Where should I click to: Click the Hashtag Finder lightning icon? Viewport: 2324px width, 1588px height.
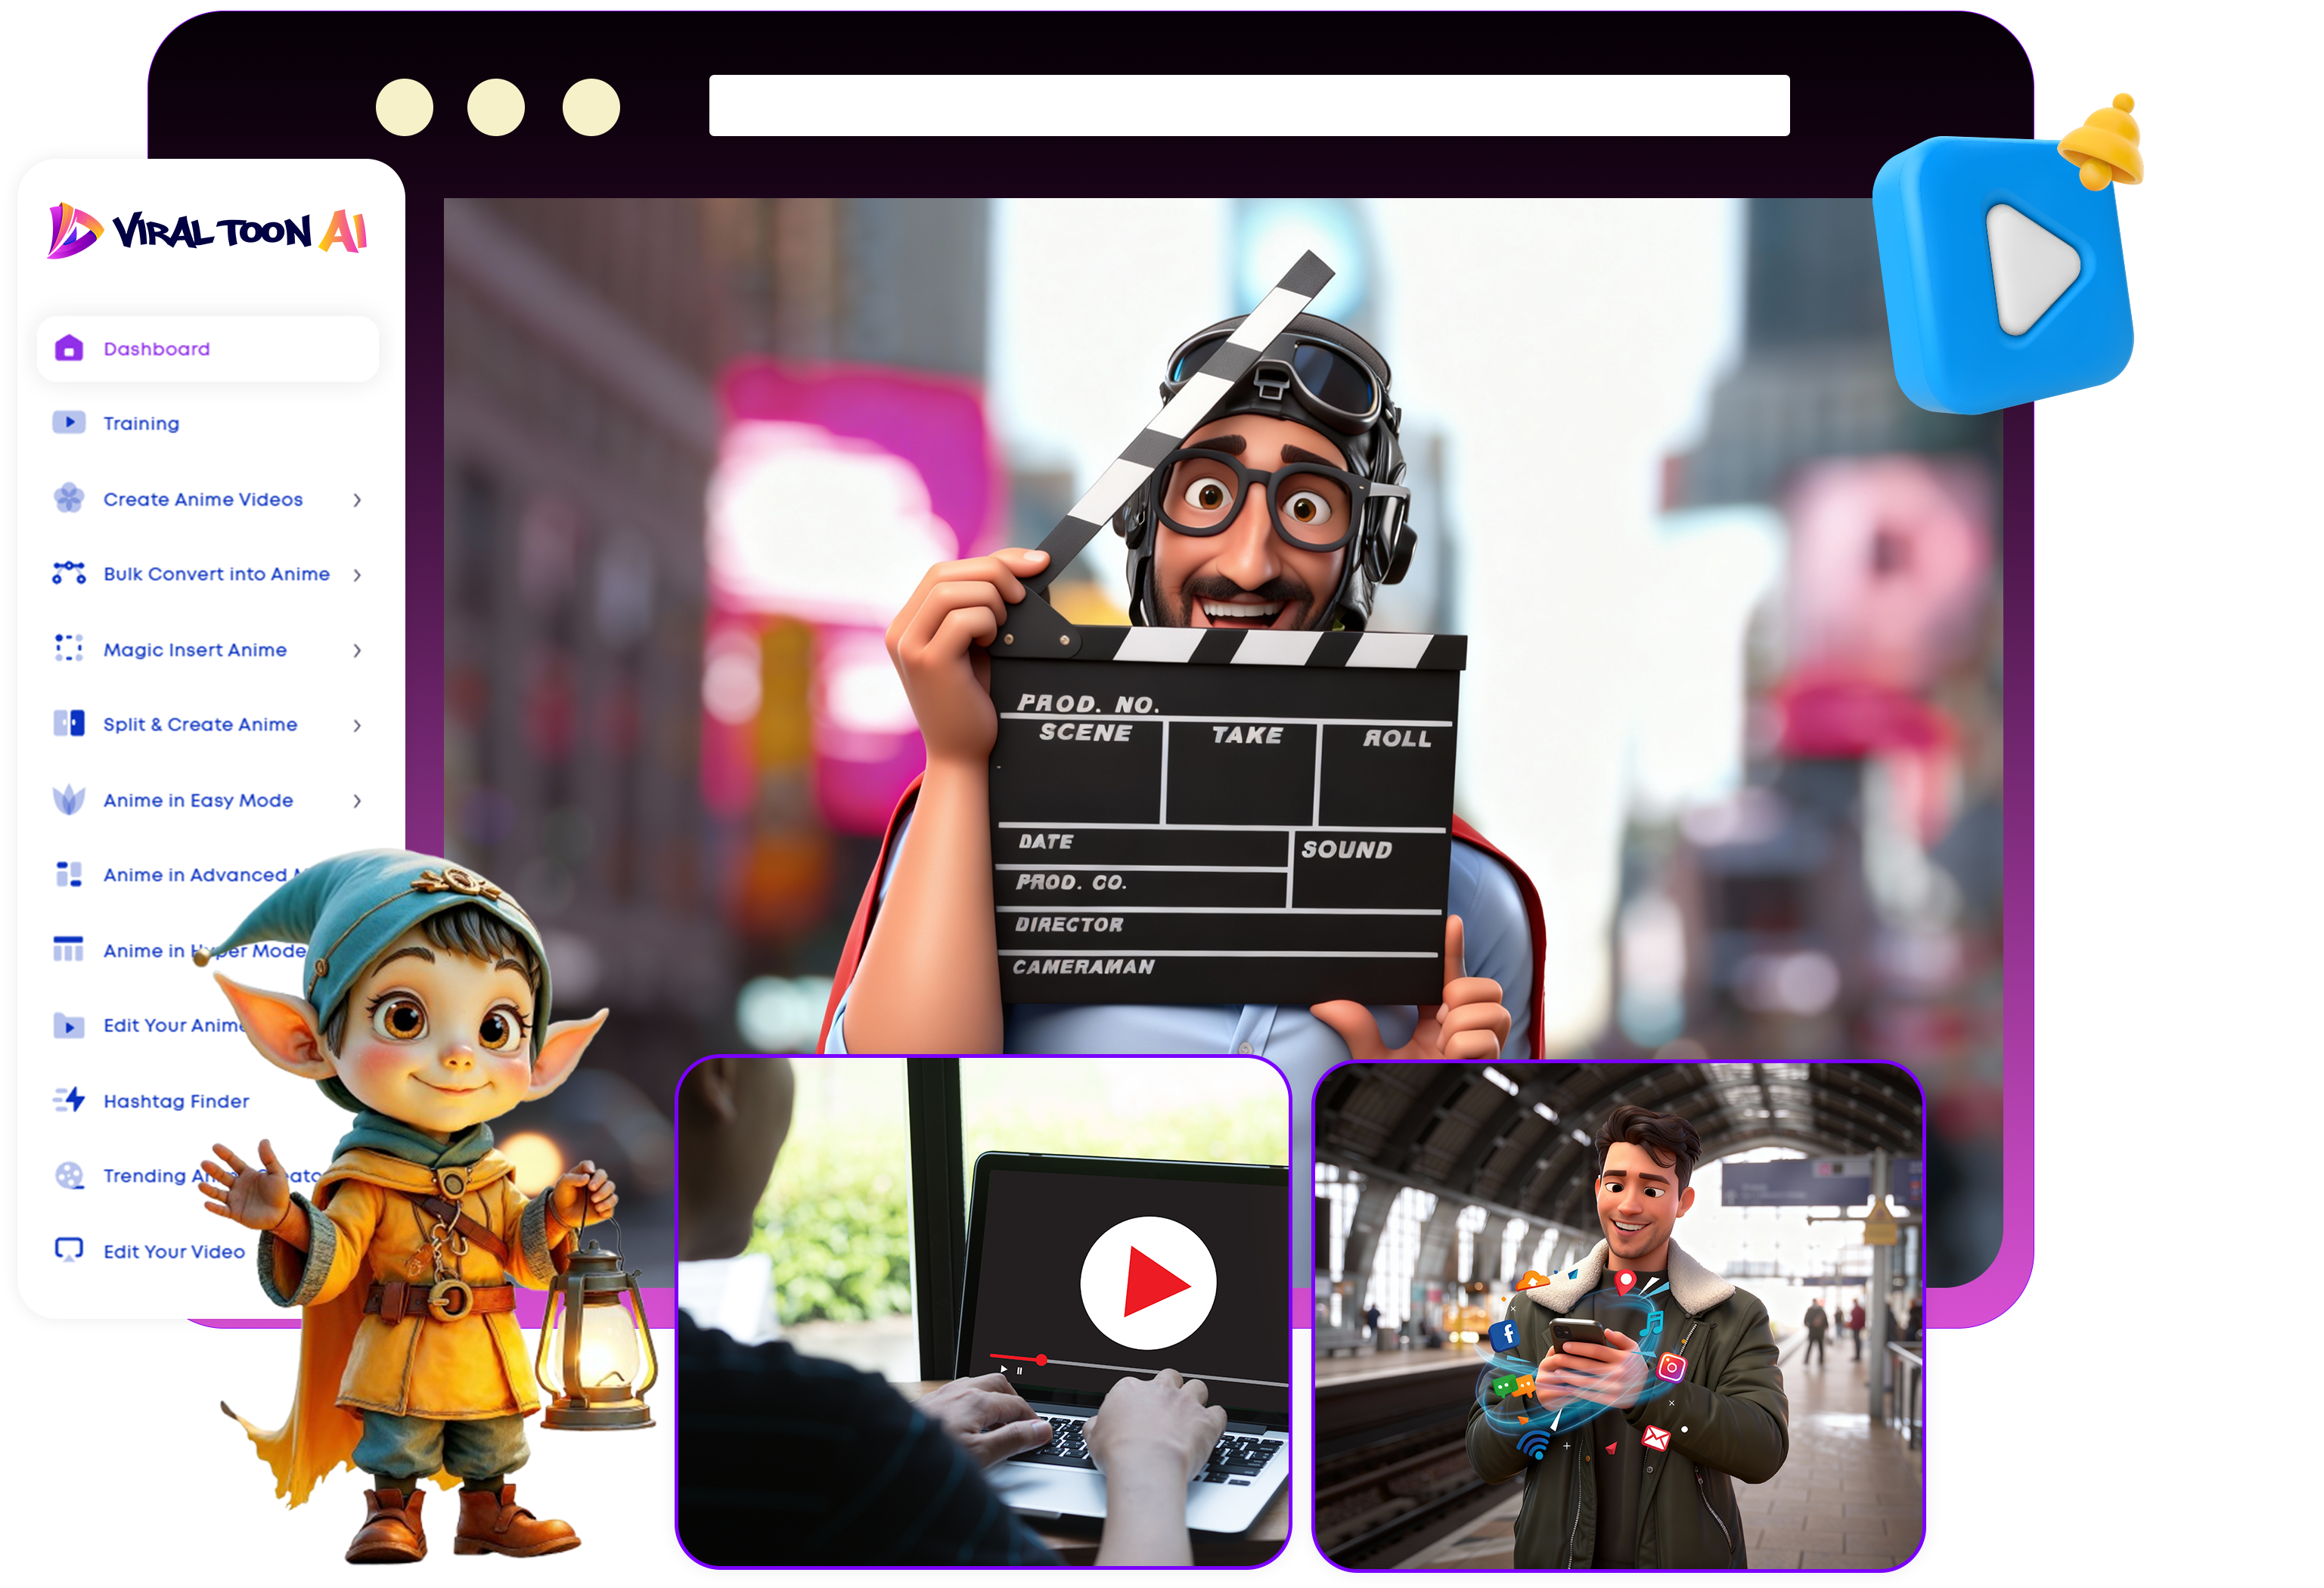pos(69,1100)
